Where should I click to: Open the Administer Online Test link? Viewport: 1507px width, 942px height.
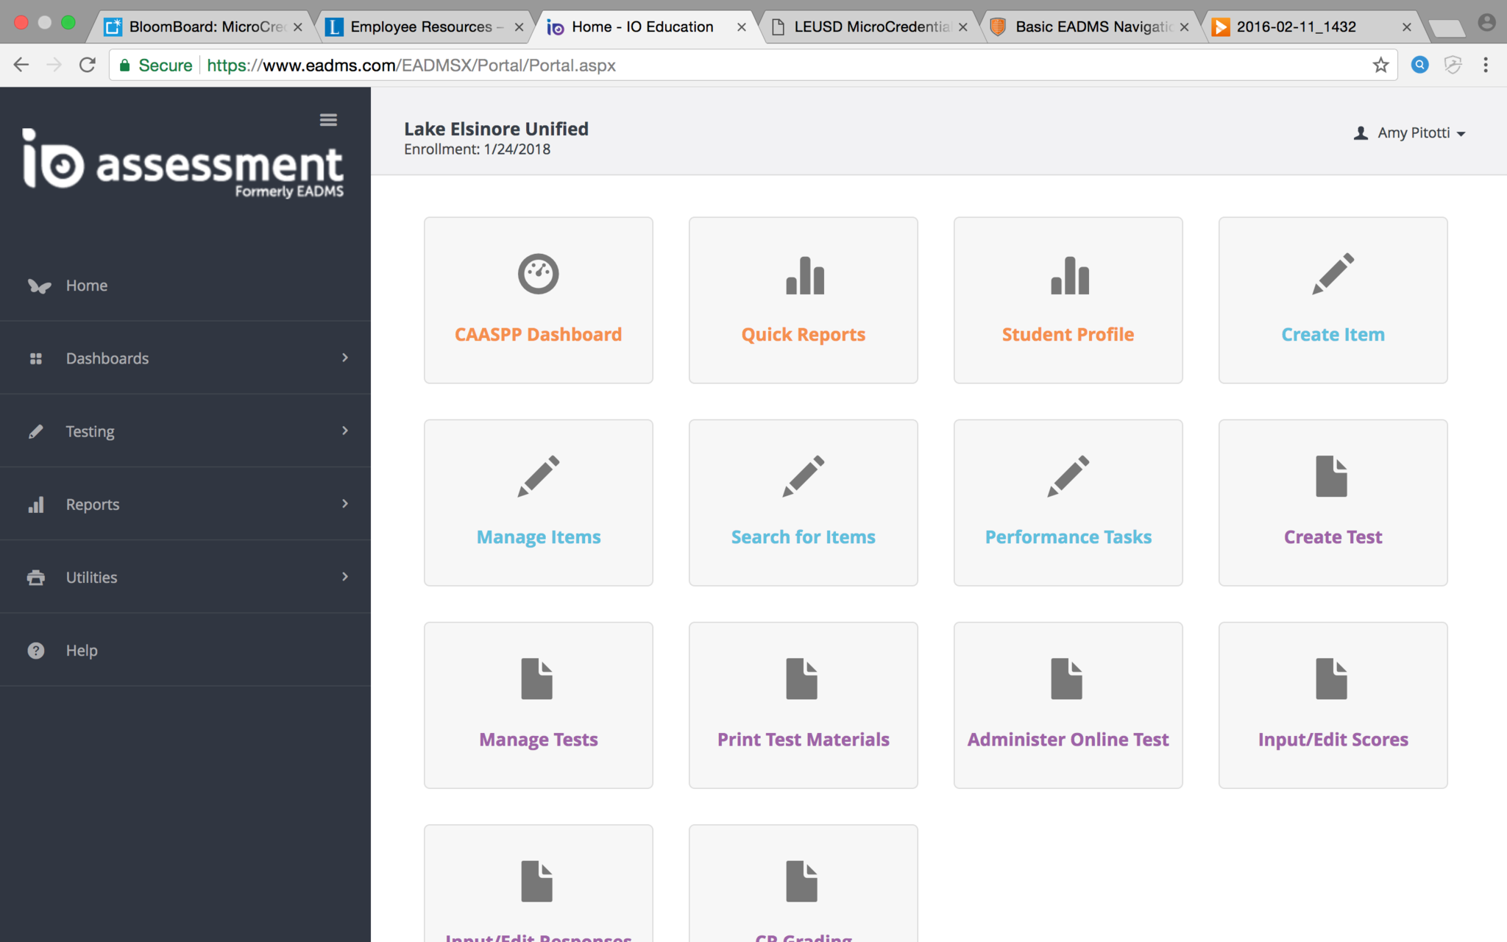tap(1068, 740)
